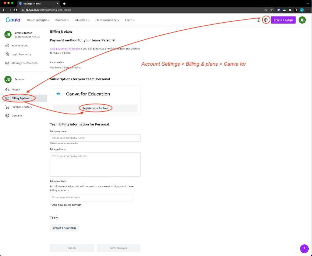312x256 pixels.
Task: Expand Design spotlight menu
Action: (38, 20)
